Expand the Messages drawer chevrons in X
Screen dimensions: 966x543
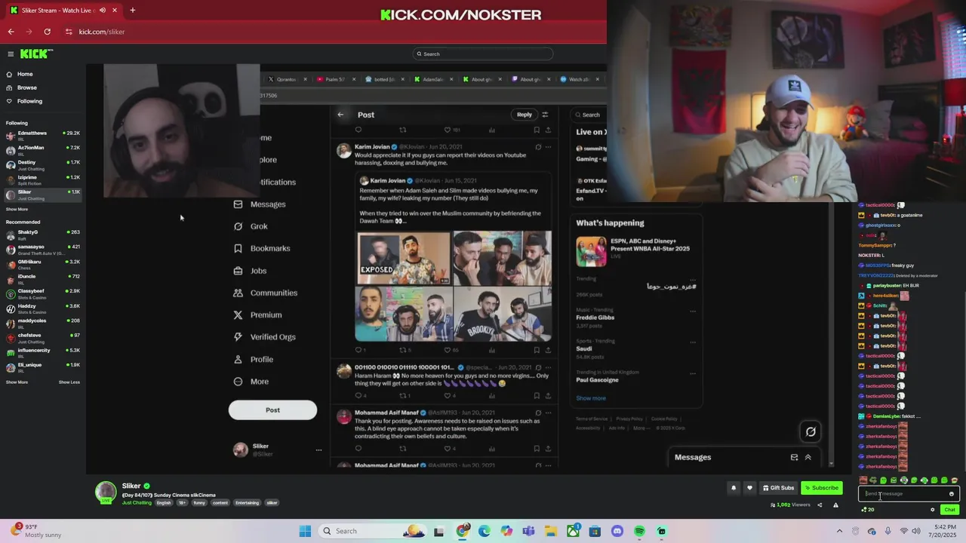pos(808,457)
